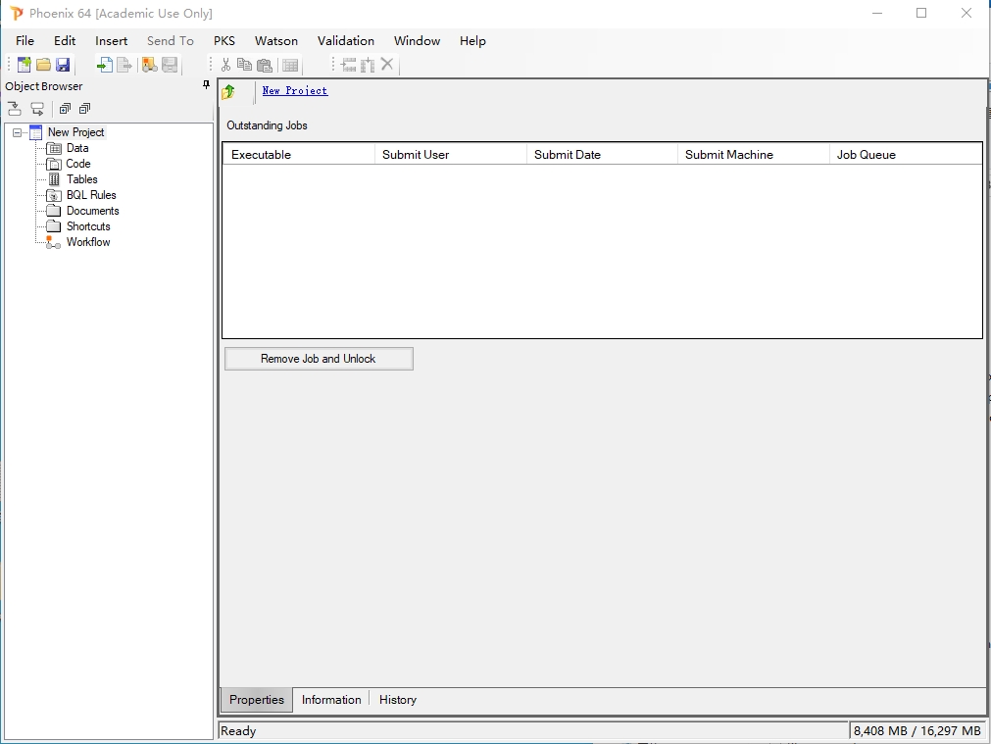Viewport: 991px width, 744px height.
Task: Click the move-right arrow icon in Object Browser
Action: [x=37, y=109]
